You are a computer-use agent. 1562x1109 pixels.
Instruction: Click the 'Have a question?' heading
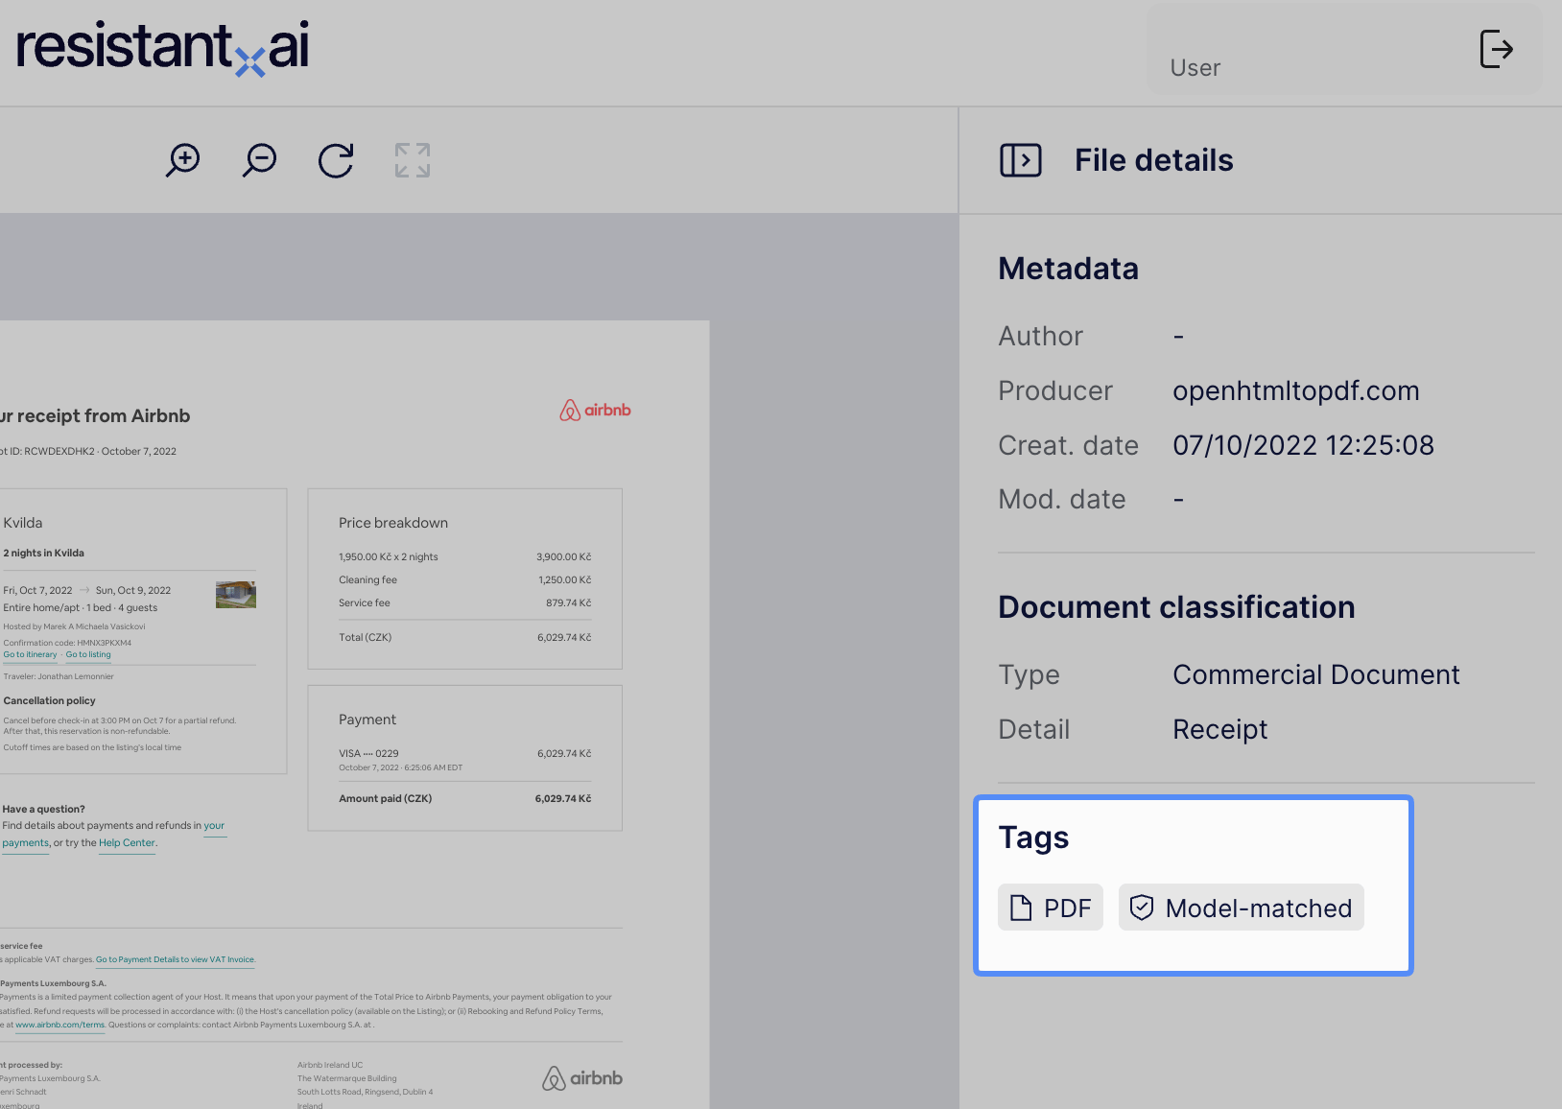(x=43, y=809)
